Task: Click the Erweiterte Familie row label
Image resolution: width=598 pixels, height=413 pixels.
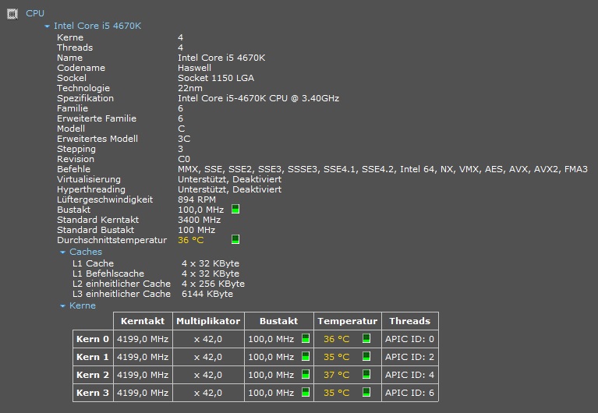Action: [97, 118]
